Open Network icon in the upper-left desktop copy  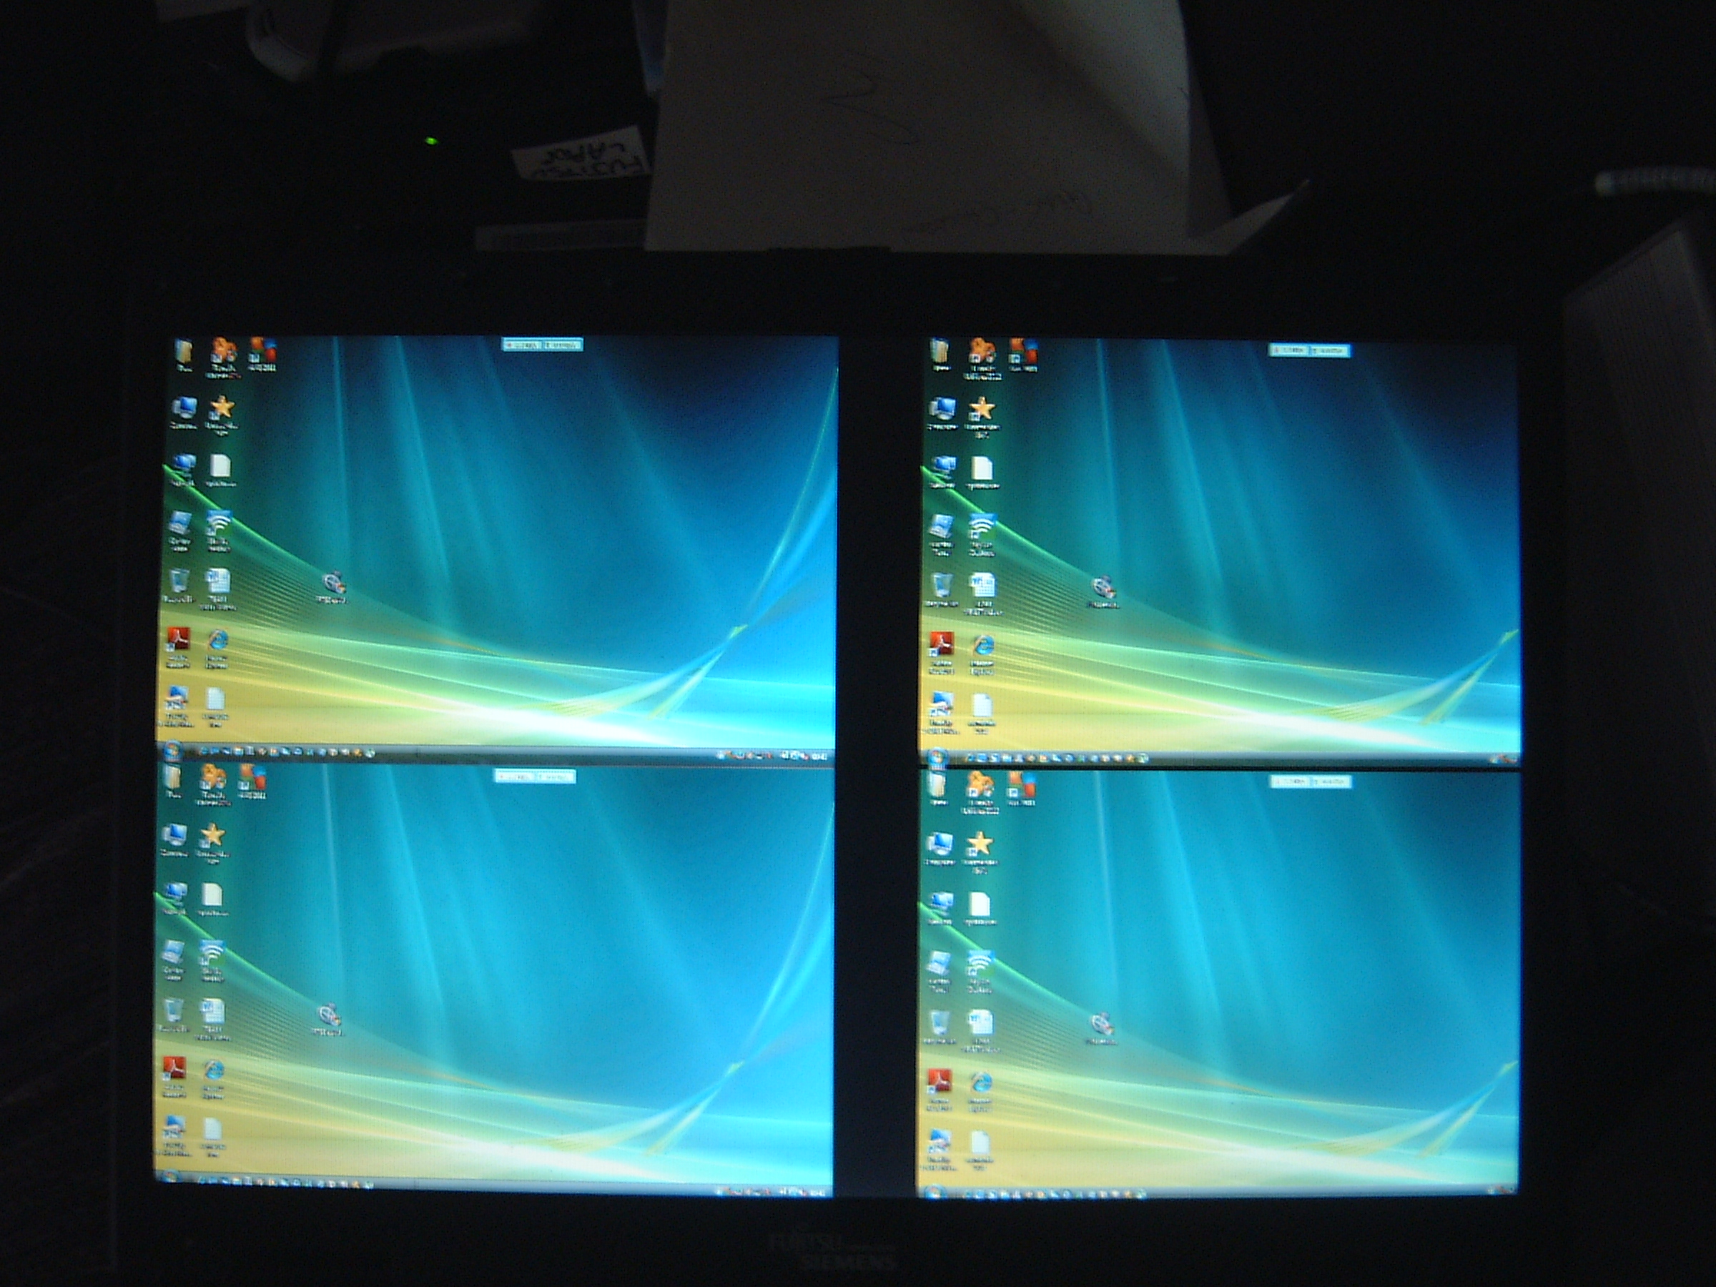click(183, 466)
